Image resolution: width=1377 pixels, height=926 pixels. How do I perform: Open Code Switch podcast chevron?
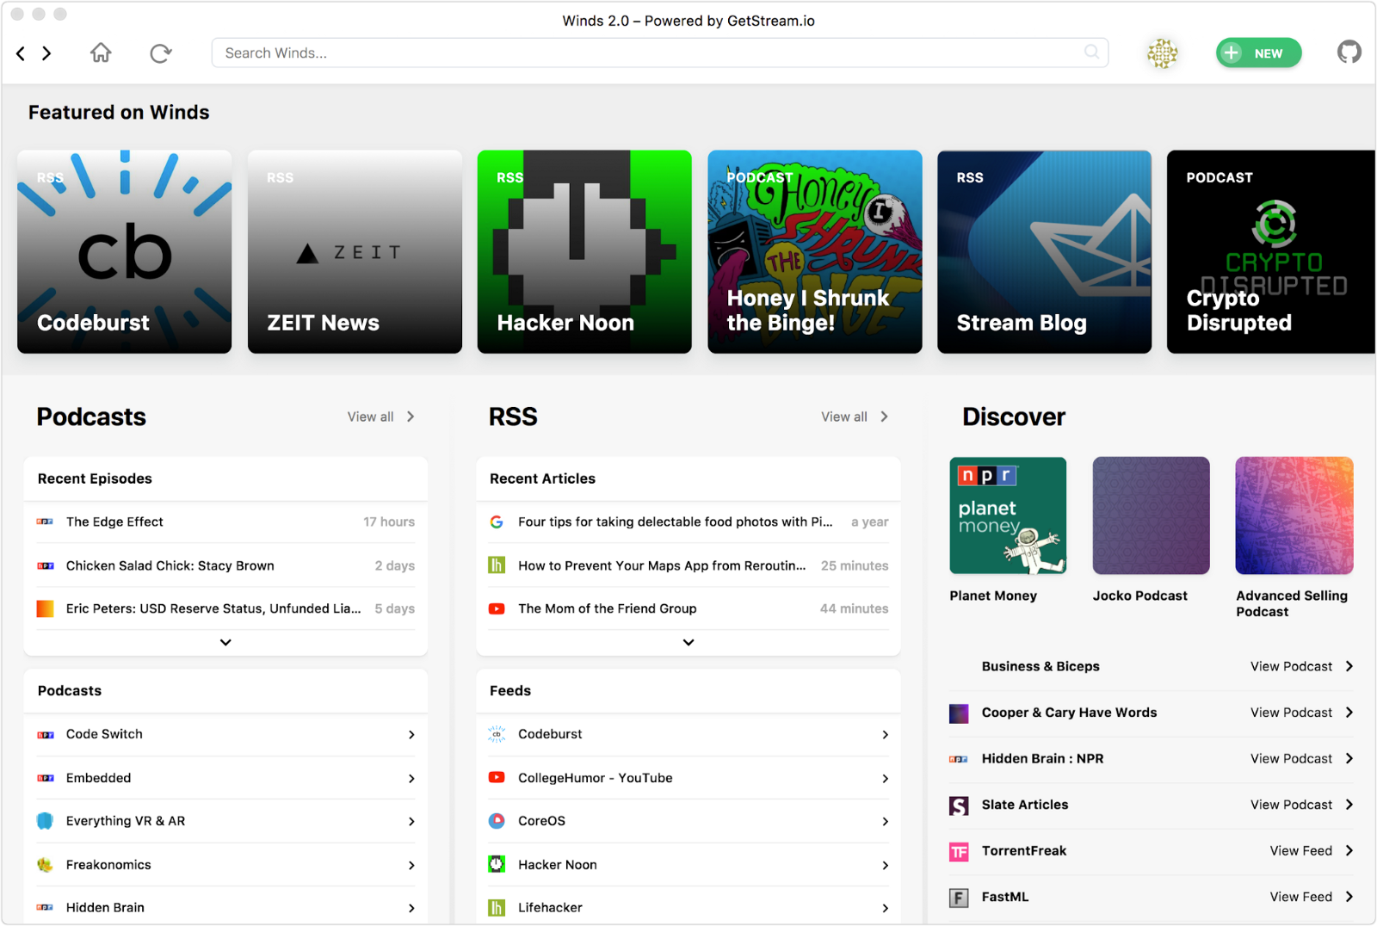point(411,735)
